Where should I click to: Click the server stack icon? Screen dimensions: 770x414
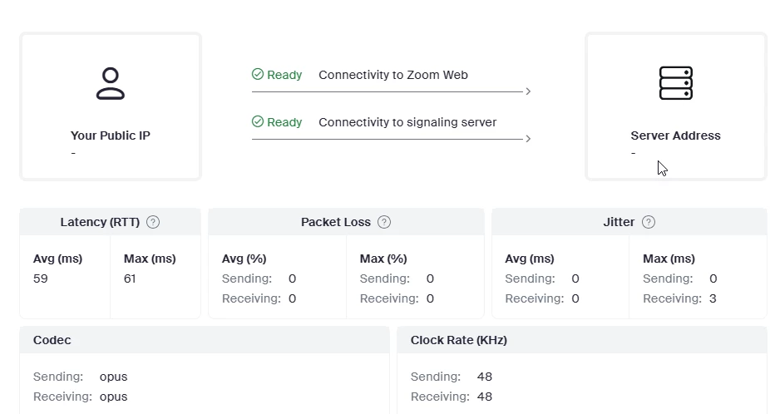(676, 83)
